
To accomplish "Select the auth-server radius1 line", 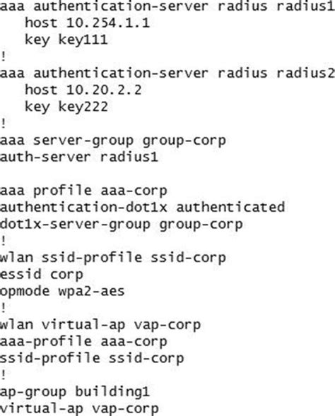I will [79, 157].
